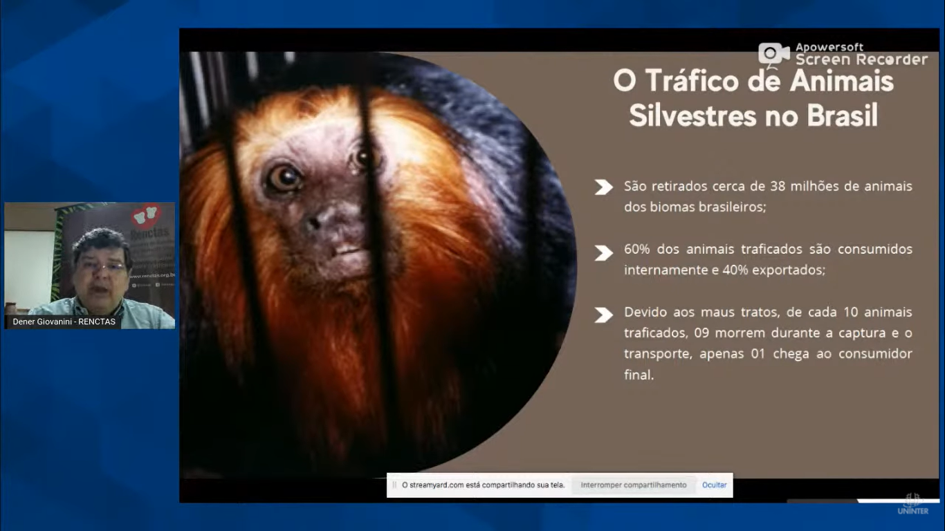
Task: Click the Facebook icon on the RENCTAS banner
Action: (158, 285)
